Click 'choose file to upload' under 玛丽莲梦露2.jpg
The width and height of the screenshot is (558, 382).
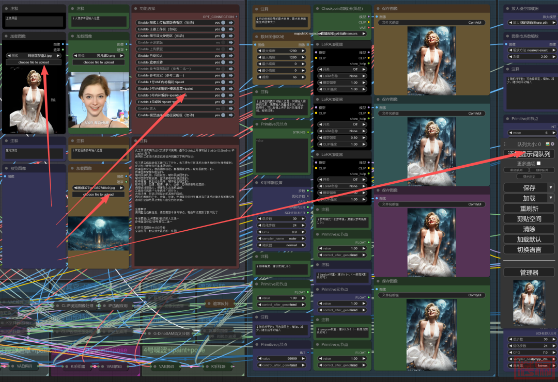pyautogui.click(x=34, y=62)
